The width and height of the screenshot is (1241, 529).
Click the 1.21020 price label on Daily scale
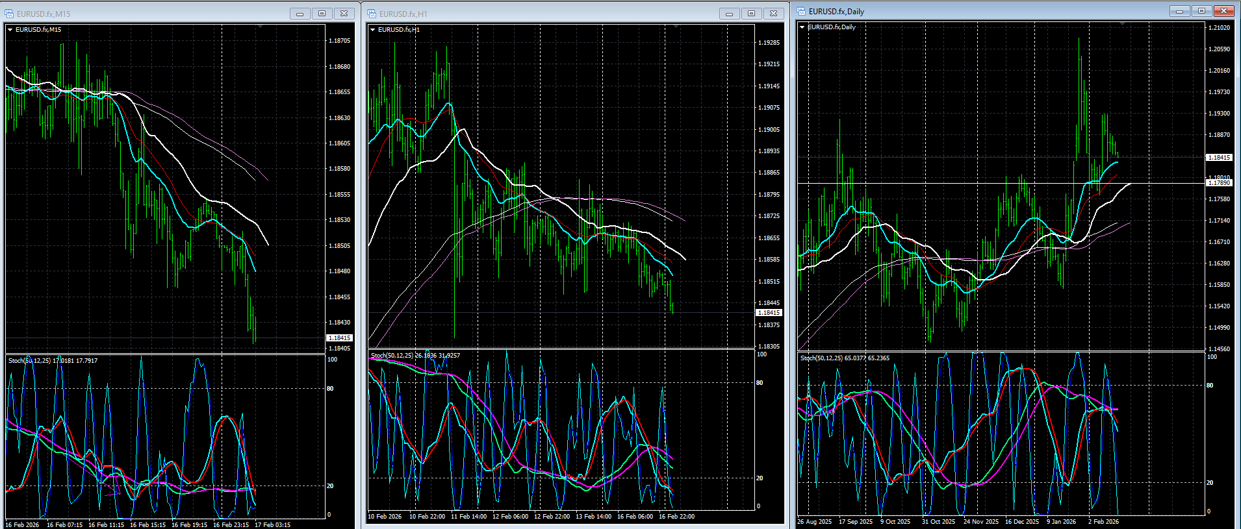point(1219,28)
